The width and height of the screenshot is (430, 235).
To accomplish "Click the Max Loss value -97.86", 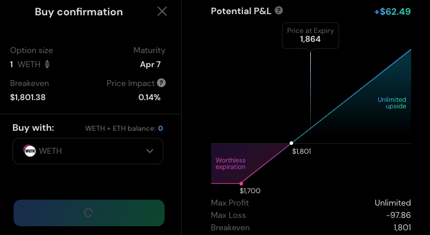I will coord(398,216).
